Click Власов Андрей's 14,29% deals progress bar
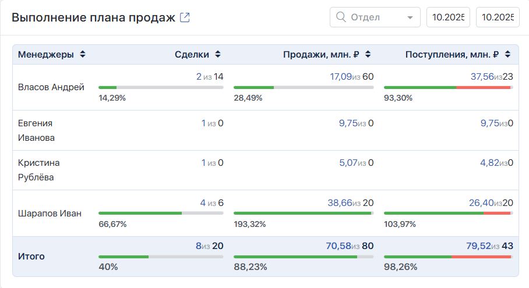This screenshot has height=288, width=529. coord(161,87)
